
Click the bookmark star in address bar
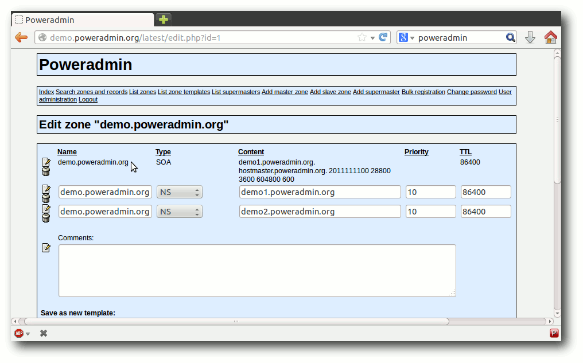pyautogui.click(x=362, y=37)
